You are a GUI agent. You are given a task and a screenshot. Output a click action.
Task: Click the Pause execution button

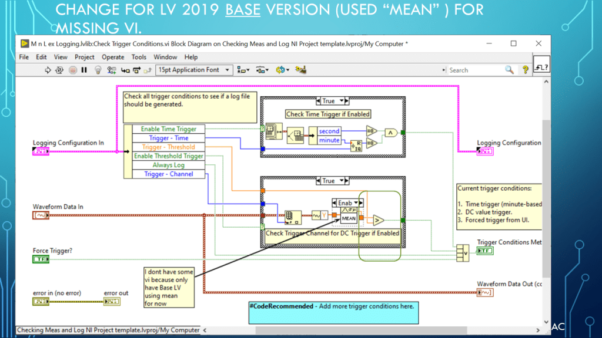click(x=84, y=70)
